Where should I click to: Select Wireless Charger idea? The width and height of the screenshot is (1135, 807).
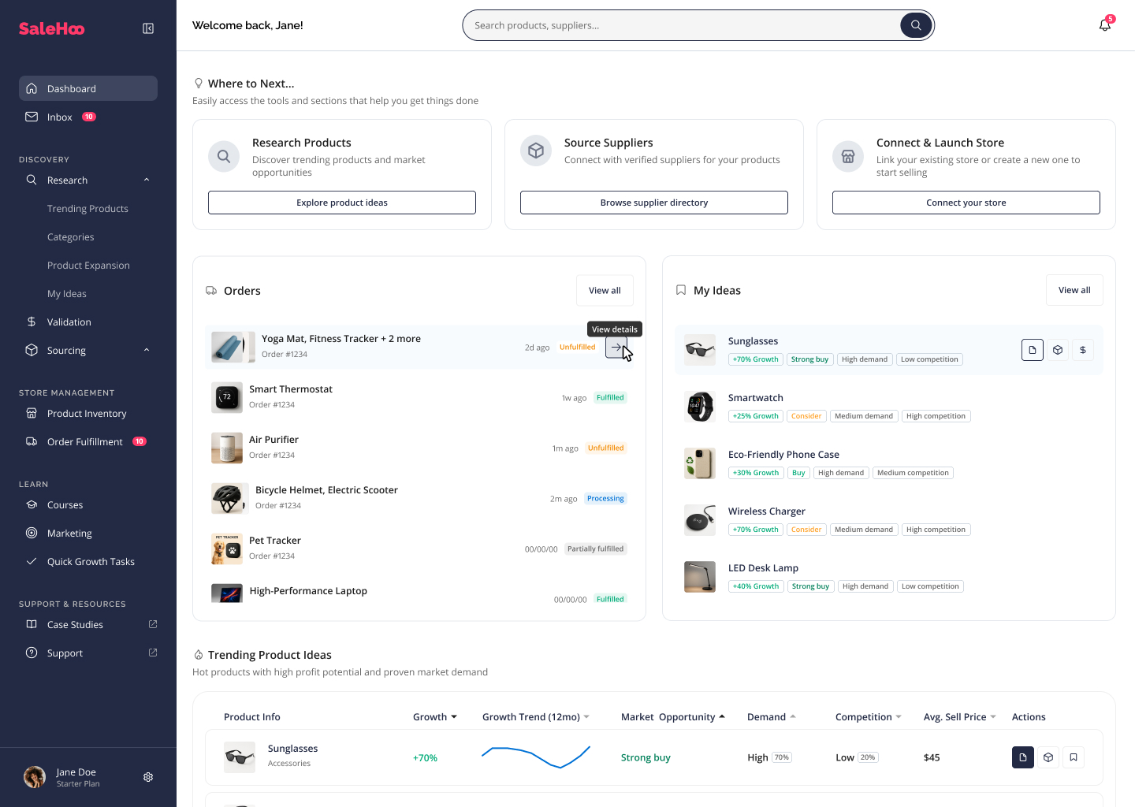(889, 520)
